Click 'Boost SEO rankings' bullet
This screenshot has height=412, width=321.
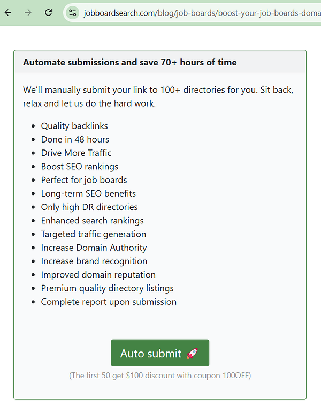79,167
